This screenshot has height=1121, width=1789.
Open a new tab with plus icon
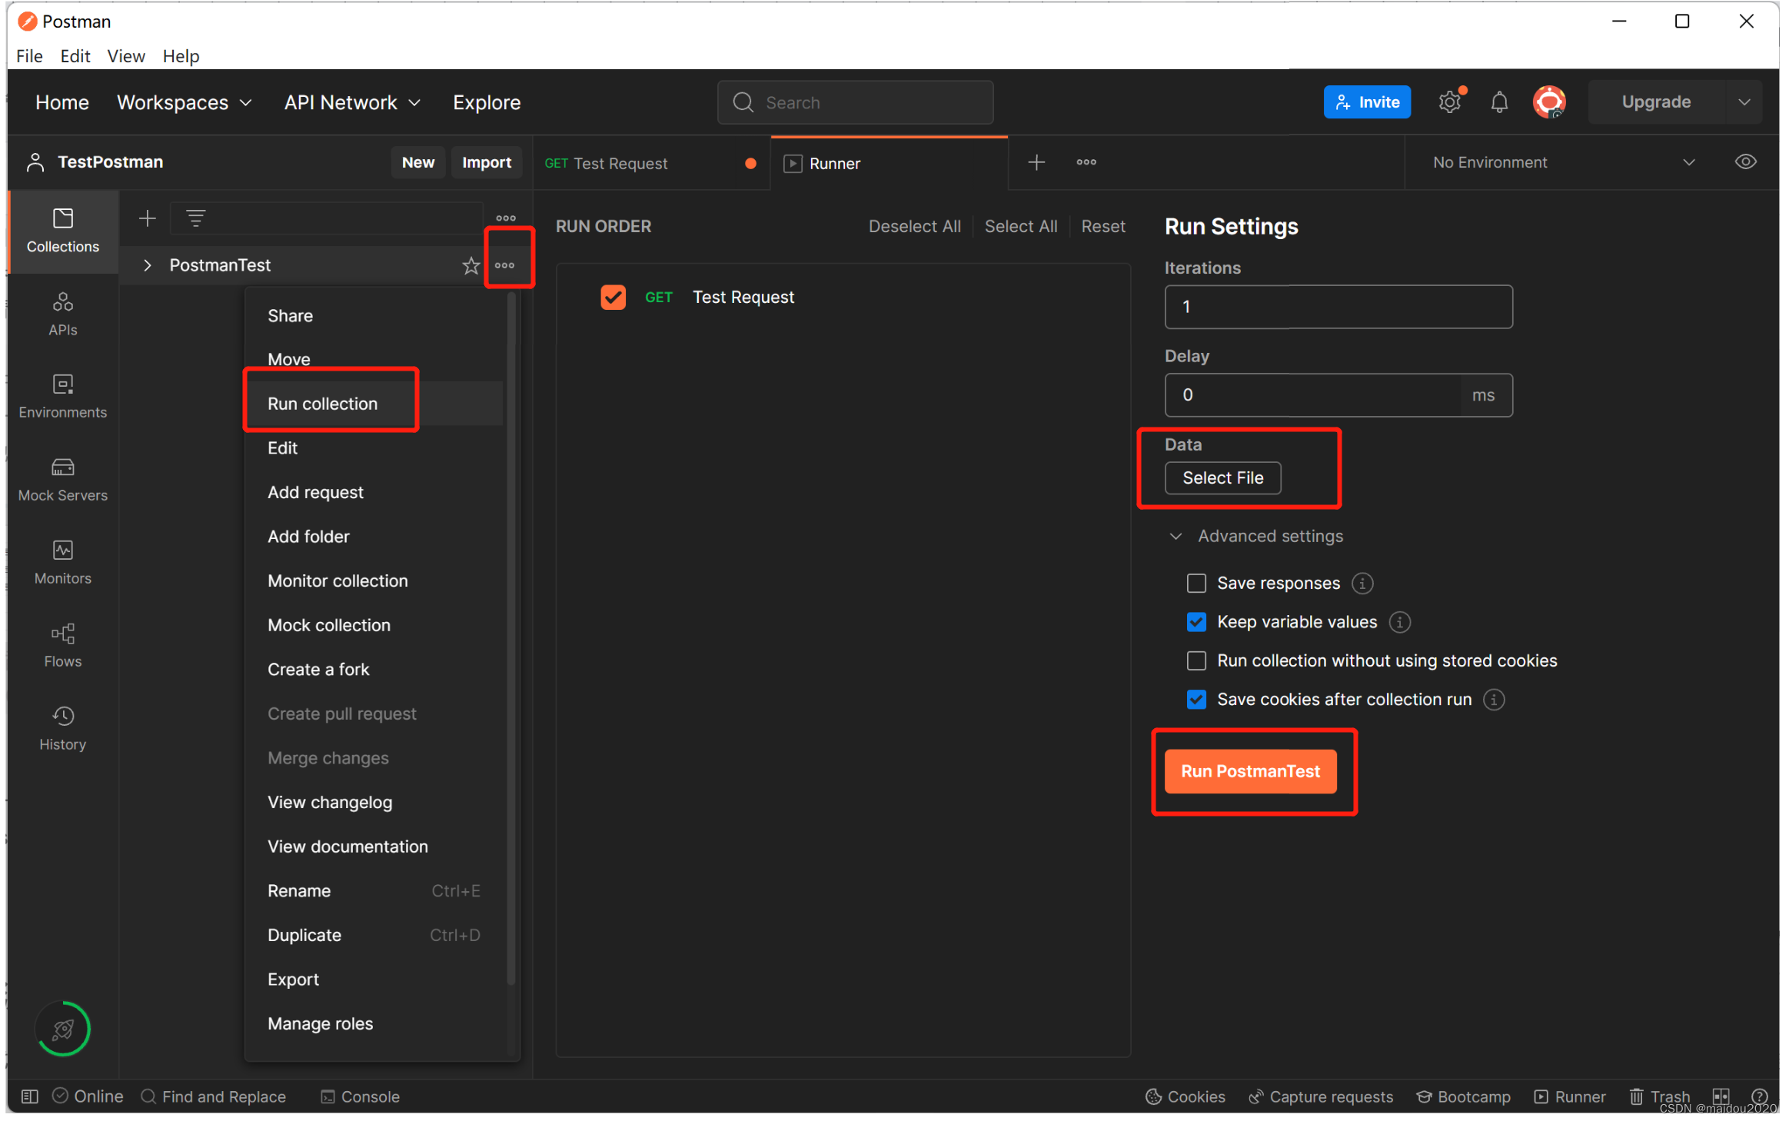point(1036,162)
